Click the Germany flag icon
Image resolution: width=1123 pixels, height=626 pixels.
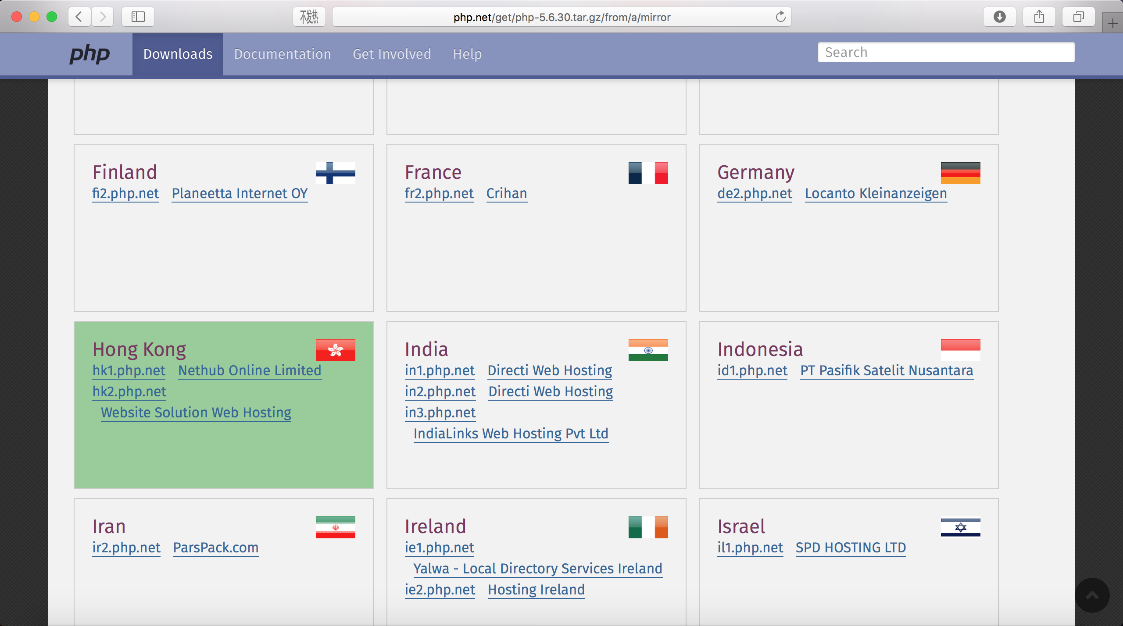click(960, 173)
